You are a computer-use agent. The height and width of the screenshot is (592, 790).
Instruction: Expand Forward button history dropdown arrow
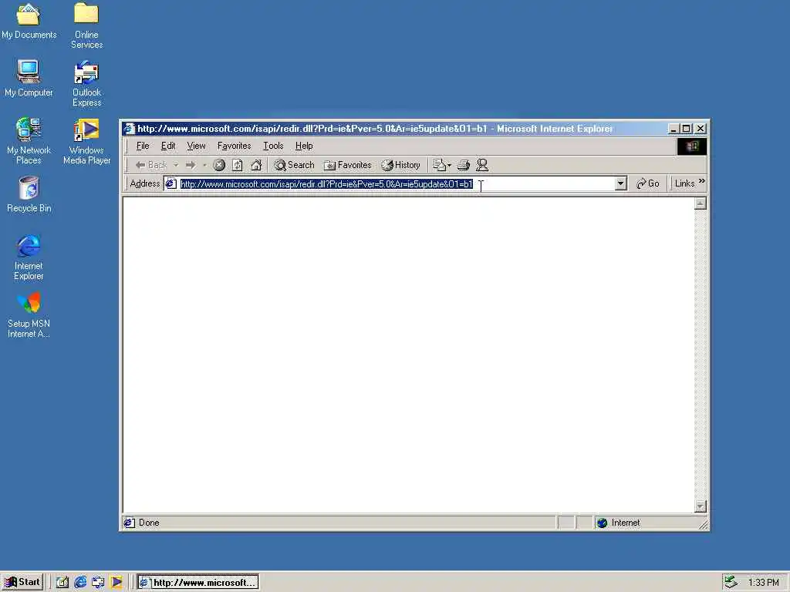click(204, 165)
